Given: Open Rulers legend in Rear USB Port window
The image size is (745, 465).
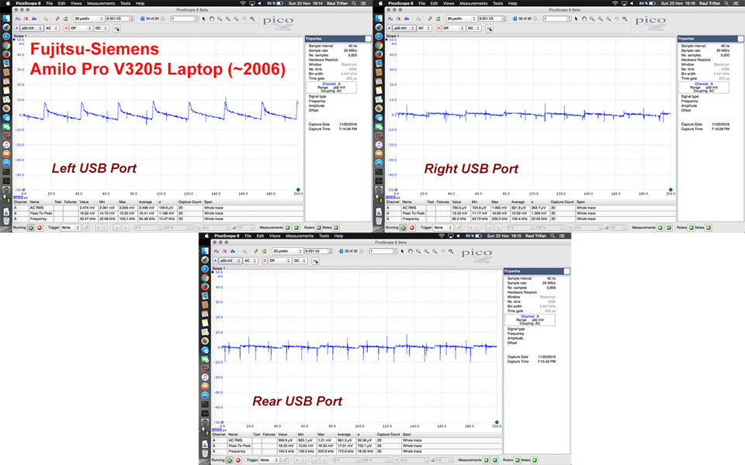Looking at the screenshot, I should point(518,460).
